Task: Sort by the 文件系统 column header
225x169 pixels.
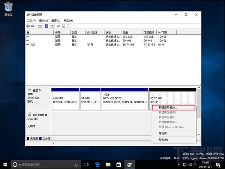Action: pos(95,32)
